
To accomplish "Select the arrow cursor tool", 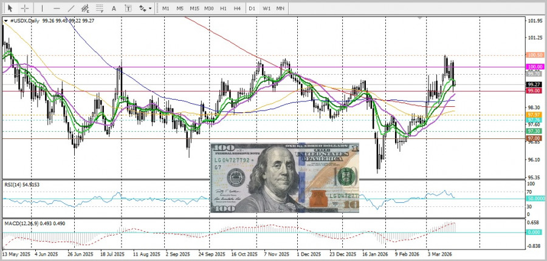I will coord(10,8).
